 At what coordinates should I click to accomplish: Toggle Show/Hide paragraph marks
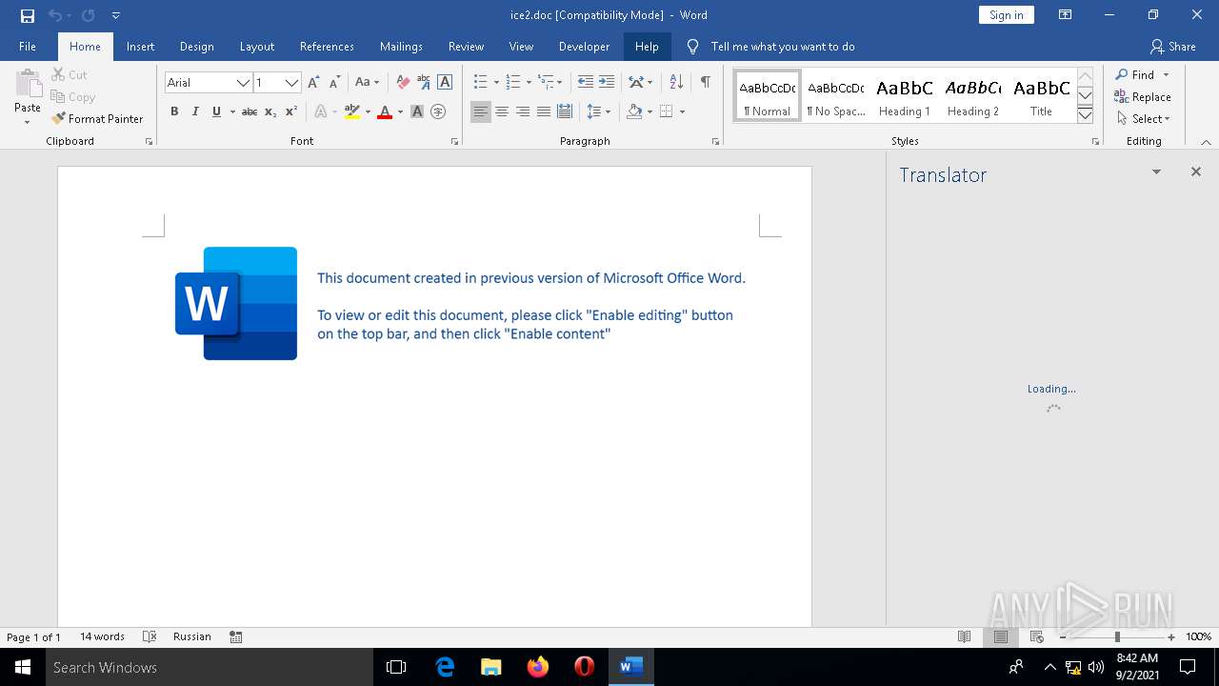(x=705, y=83)
